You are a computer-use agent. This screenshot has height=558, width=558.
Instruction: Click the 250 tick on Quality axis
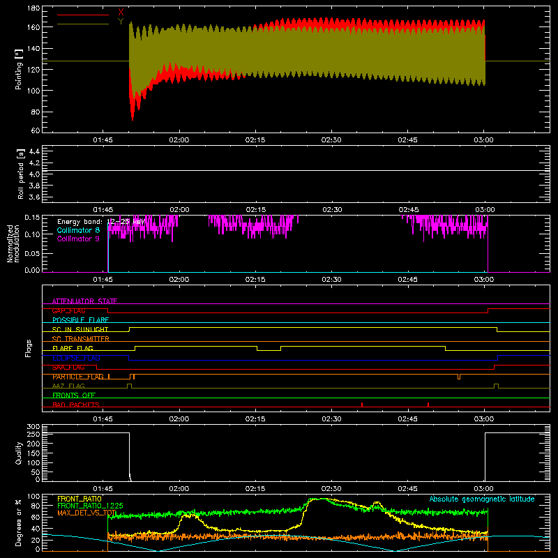pyautogui.click(x=33, y=434)
